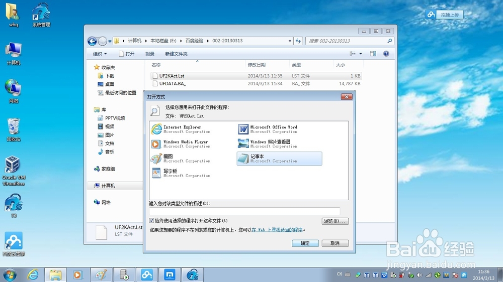This screenshot has width=503, height=282.
Task: Focus the file type description field
Action: point(244,211)
